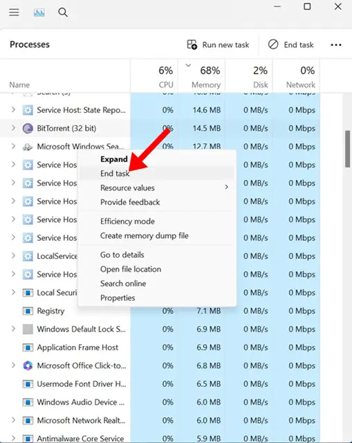The width and height of the screenshot is (352, 443).
Task: Open the hamburger navigation menu
Action: [14, 12]
